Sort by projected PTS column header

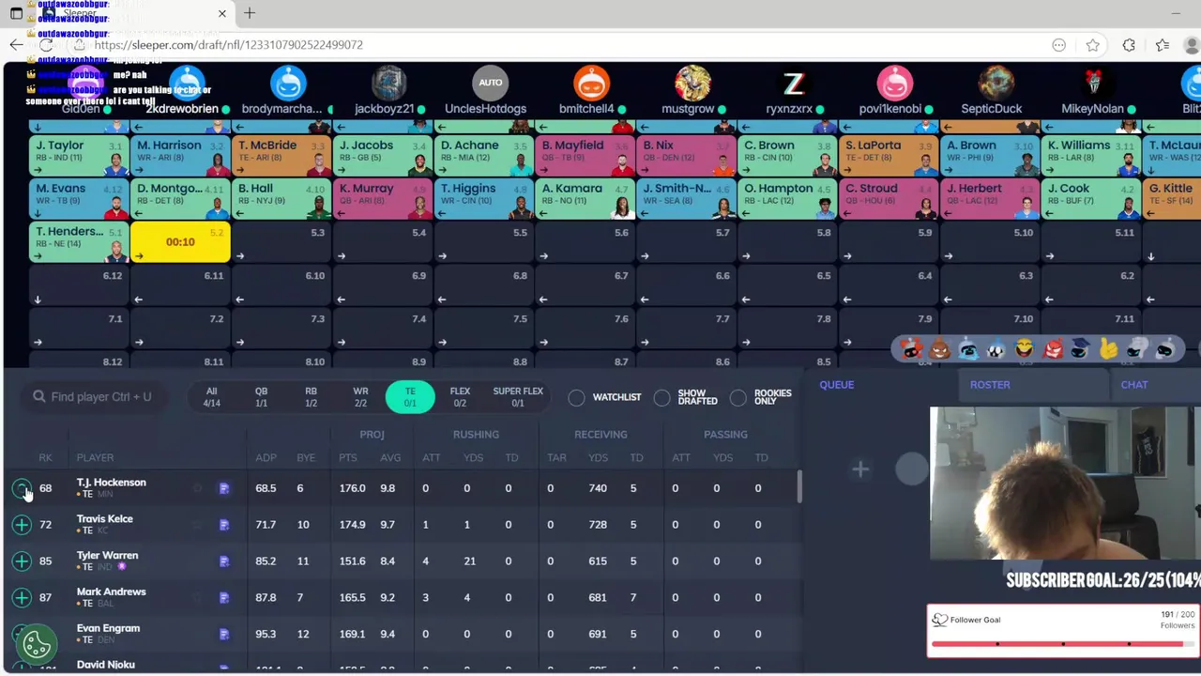click(x=348, y=457)
